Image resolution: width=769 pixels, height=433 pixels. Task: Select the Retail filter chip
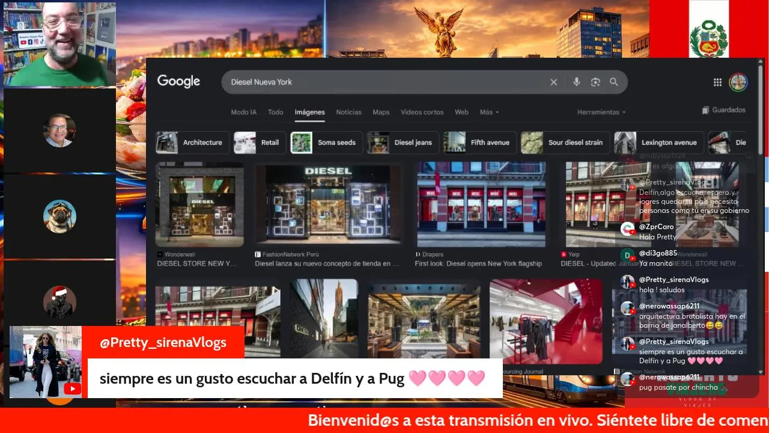coord(259,143)
